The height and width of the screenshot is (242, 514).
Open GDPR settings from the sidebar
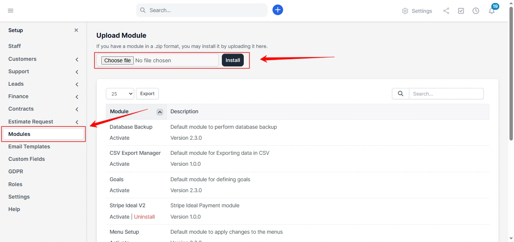coord(15,171)
